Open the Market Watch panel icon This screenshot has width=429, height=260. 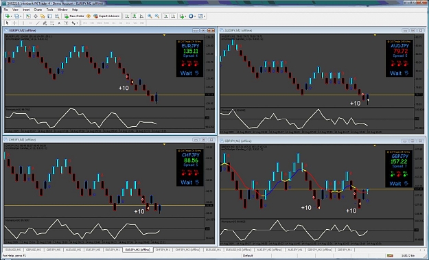pos(28,16)
